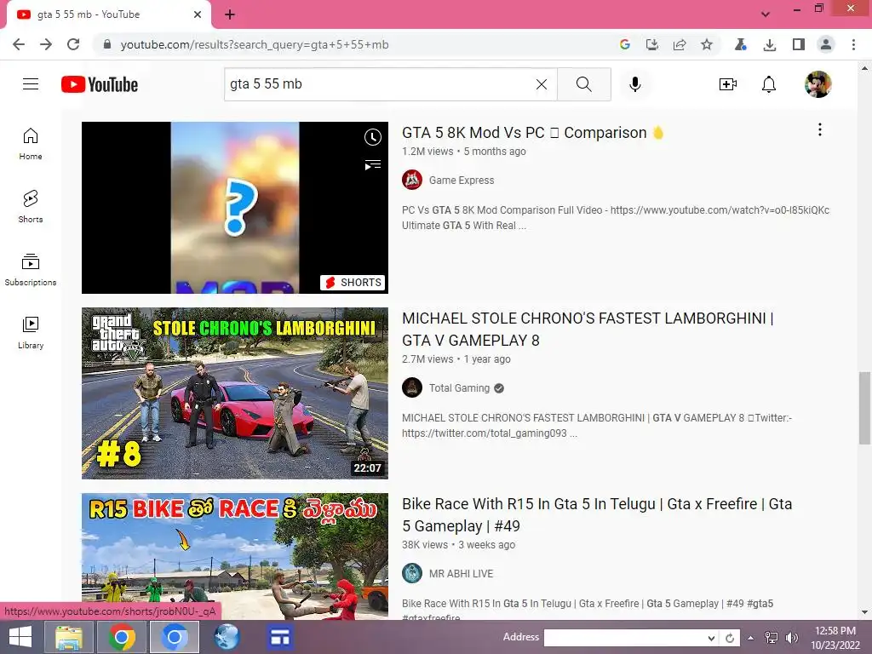This screenshot has height=654, width=872.
Task: Open Total Gaming channel avatar
Action: coord(412,387)
